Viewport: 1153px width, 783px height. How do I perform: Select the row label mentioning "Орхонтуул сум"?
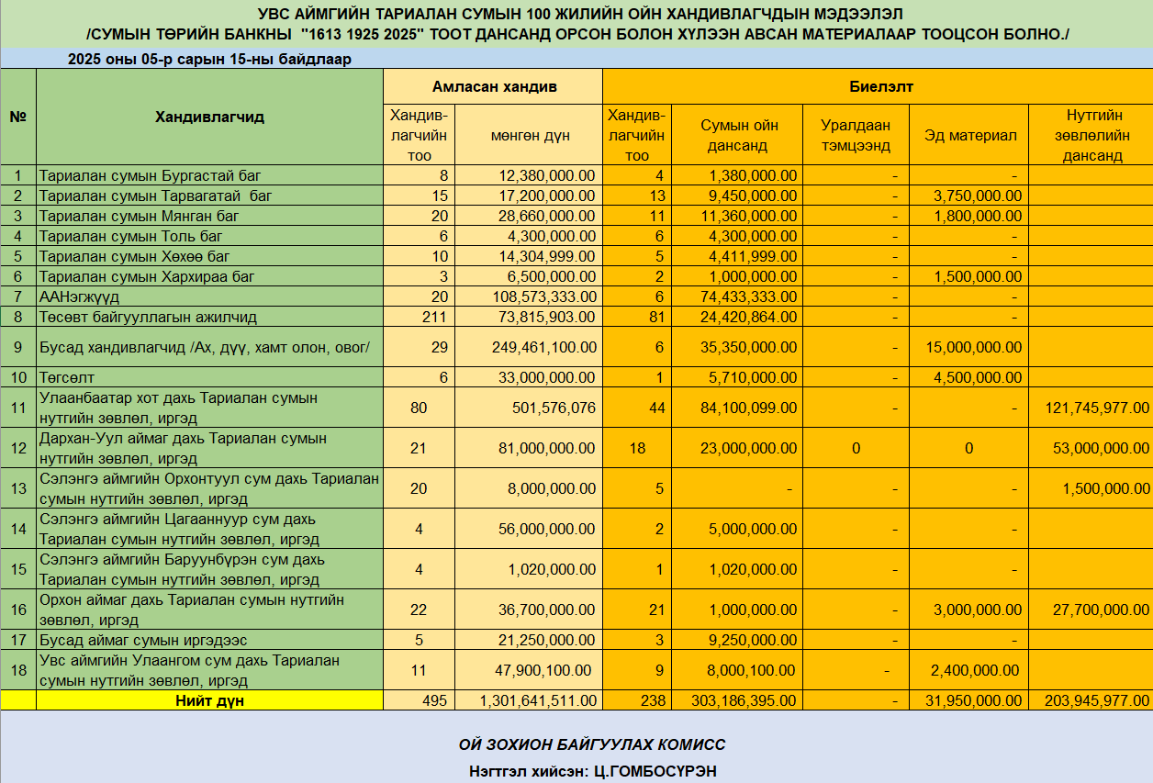click(x=209, y=488)
